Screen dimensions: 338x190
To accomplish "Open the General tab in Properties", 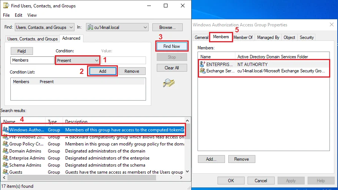I will [x=201, y=37].
